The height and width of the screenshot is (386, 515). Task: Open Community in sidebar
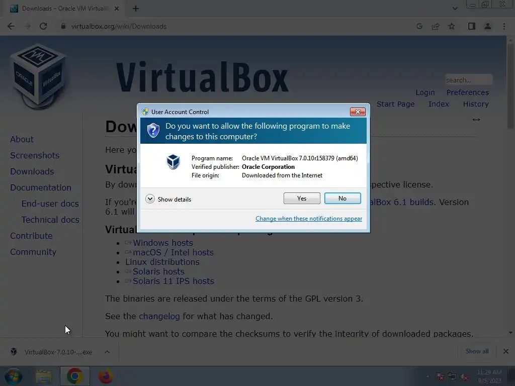tap(33, 252)
